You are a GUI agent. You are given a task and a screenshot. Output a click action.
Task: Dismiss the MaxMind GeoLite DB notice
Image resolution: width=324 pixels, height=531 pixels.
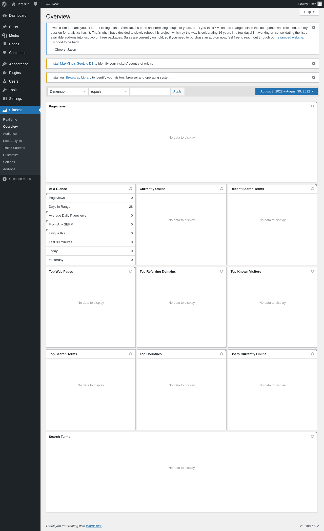pyautogui.click(x=314, y=64)
